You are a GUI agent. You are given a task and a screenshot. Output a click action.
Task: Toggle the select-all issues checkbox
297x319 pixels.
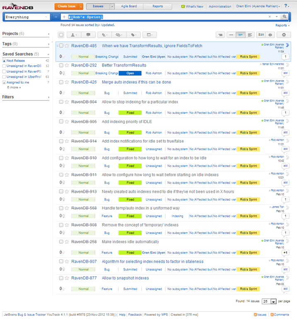click(x=61, y=35)
